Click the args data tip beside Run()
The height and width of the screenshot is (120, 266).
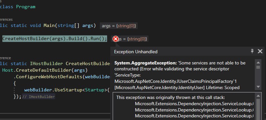click(x=130, y=39)
